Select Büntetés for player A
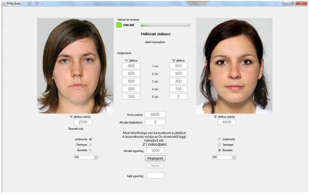The image size is (309, 194). [91, 150]
